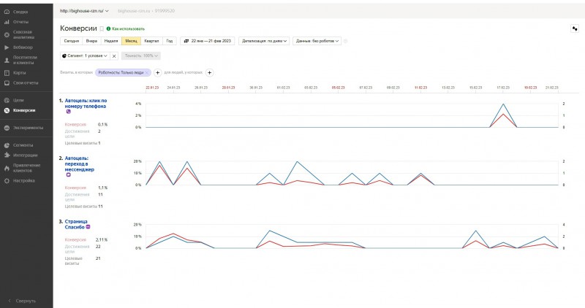Click the phone-click chart peak
The height and width of the screenshot is (308, 585).
503,104
